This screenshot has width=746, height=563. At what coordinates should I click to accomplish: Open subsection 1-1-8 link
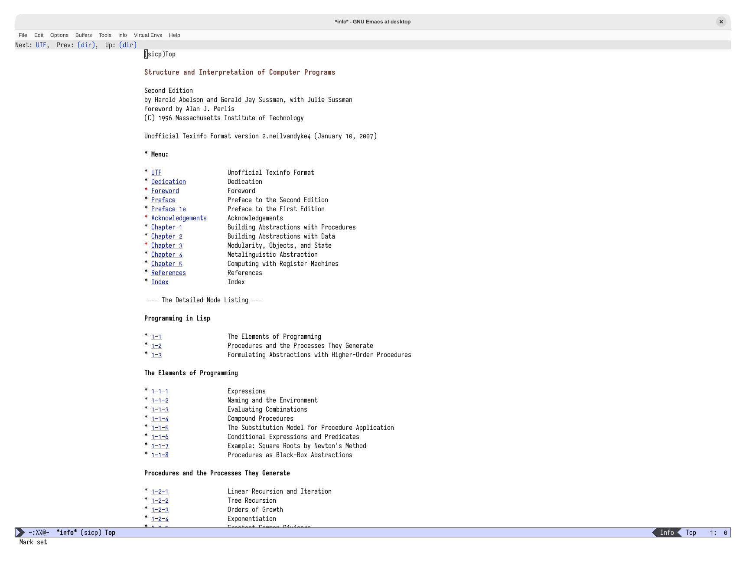click(160, 455)
